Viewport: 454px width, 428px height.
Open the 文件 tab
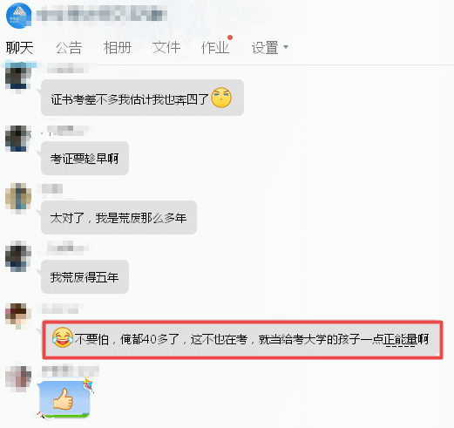click(x=166, y=48)
